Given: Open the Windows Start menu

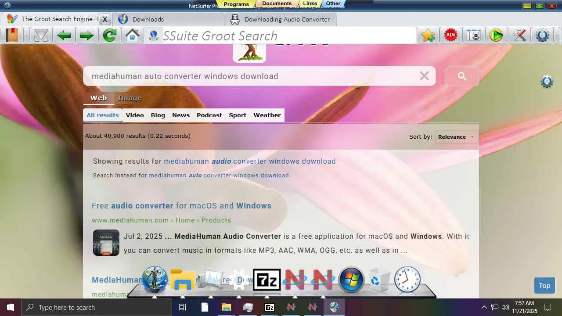Looking at the screenshot, I should (x=11, y=307).
